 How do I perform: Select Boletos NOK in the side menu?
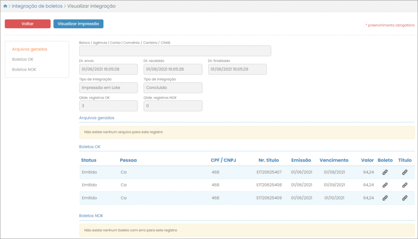24,70
